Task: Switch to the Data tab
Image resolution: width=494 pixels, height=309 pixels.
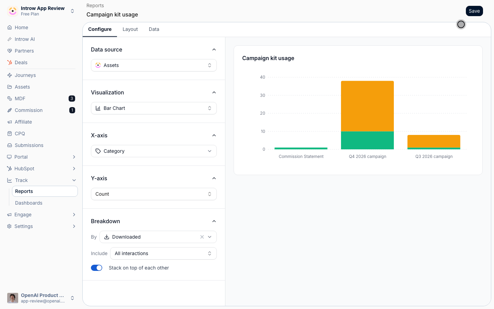Action: tap(154, 29)
